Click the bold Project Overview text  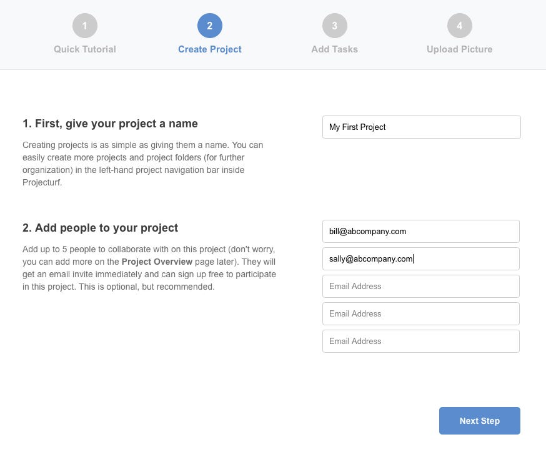(157, 262)
